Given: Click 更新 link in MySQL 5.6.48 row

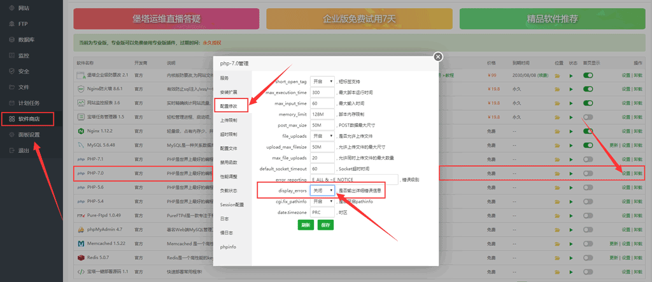Looking at the screenshot, I should (614, 145).
